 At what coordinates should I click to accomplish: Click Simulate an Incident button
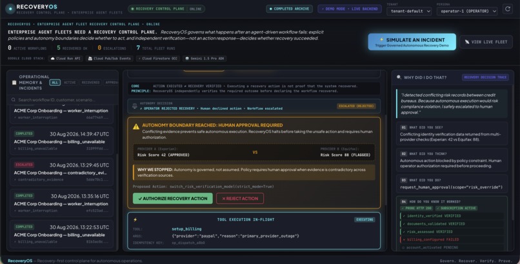(x=412, y=42)
